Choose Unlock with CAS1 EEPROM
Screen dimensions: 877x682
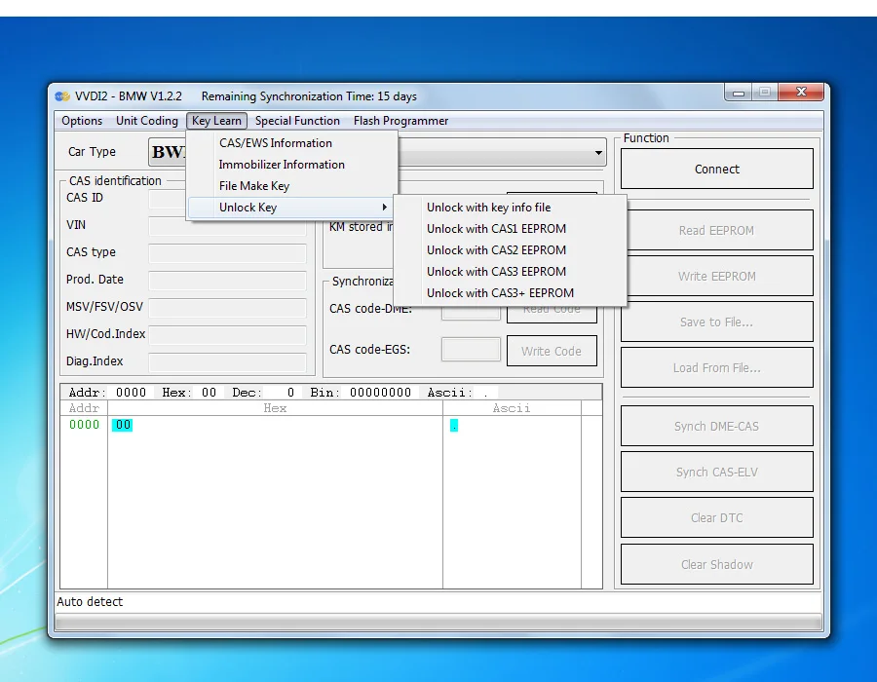510,229
